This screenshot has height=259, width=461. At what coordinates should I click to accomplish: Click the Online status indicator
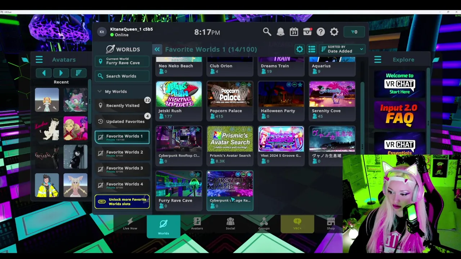point(120,35)
